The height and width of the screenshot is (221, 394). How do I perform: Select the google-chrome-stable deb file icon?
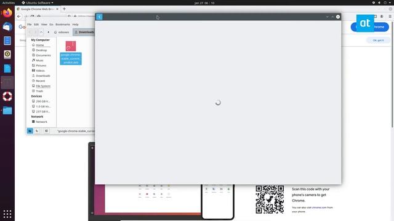(x=71, y=47)
